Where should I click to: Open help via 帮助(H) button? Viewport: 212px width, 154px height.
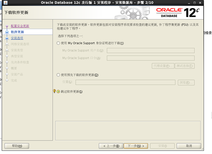click(x=17, y=146)
